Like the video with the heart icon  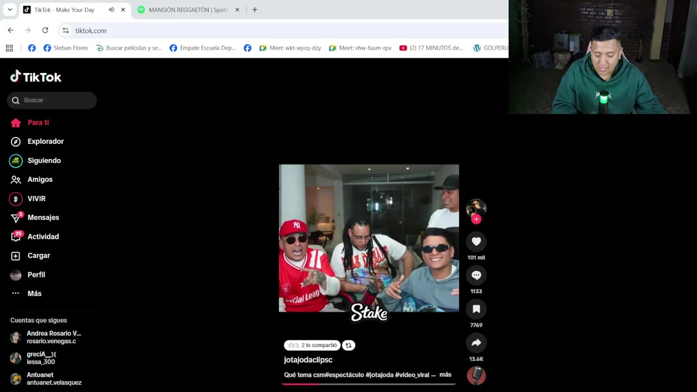(x=476, y=242)
